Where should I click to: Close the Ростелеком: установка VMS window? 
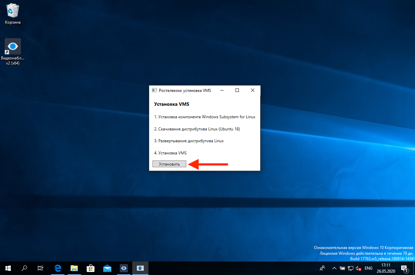253,90
